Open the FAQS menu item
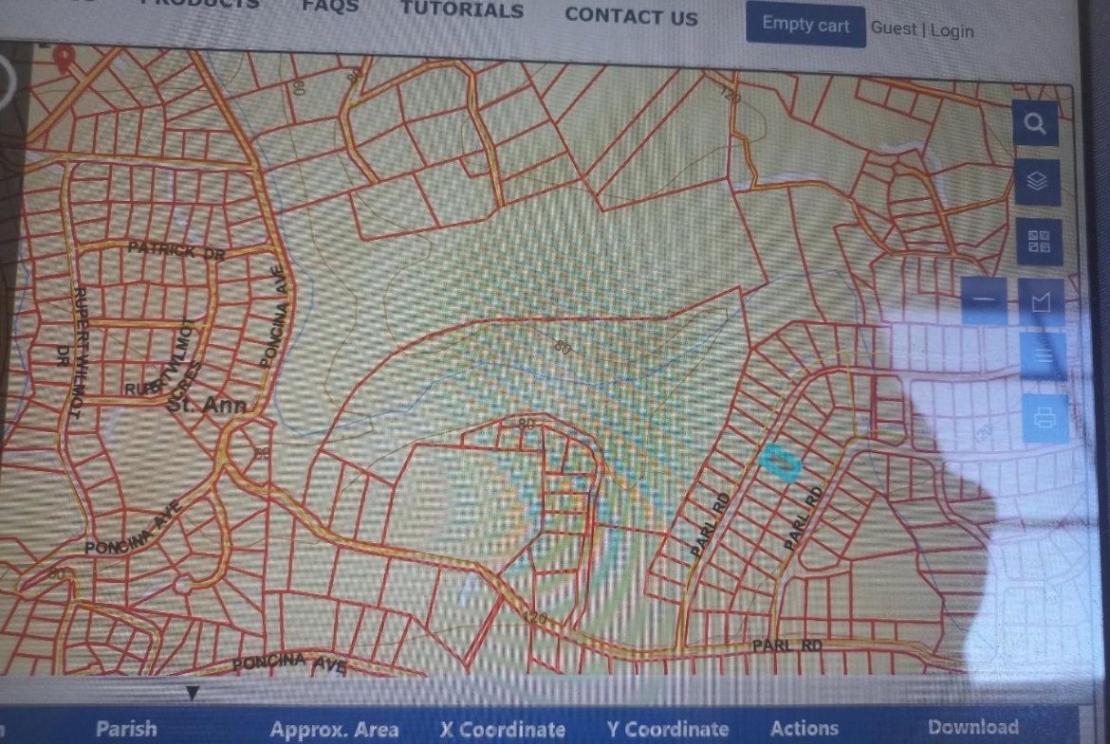The image size is (1110, 744). click(x=330, y=7)
